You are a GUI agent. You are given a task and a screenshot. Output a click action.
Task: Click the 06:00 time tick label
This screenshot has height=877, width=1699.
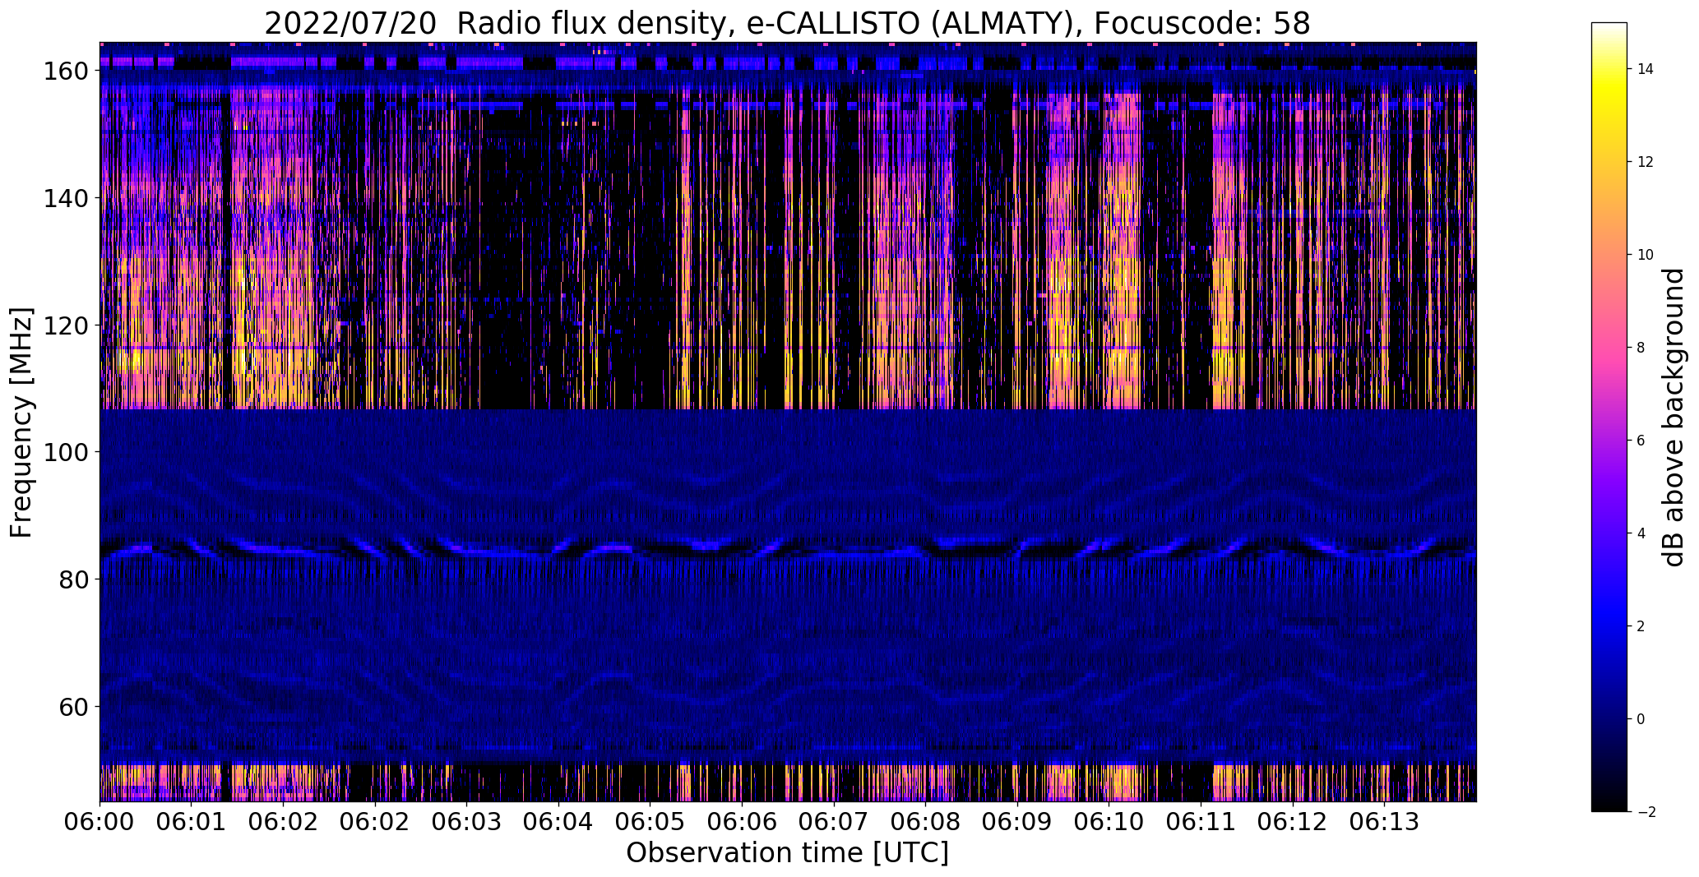point(100,822)
